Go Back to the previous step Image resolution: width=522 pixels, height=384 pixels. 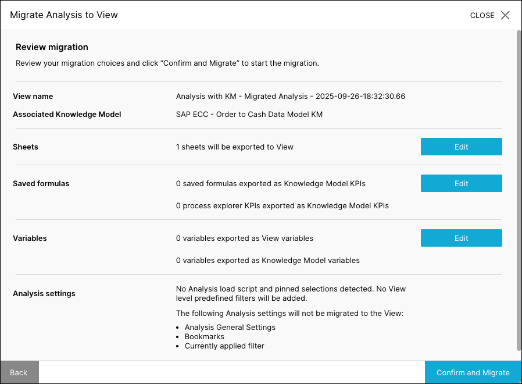pyautogui.click(x=19, y=372)
